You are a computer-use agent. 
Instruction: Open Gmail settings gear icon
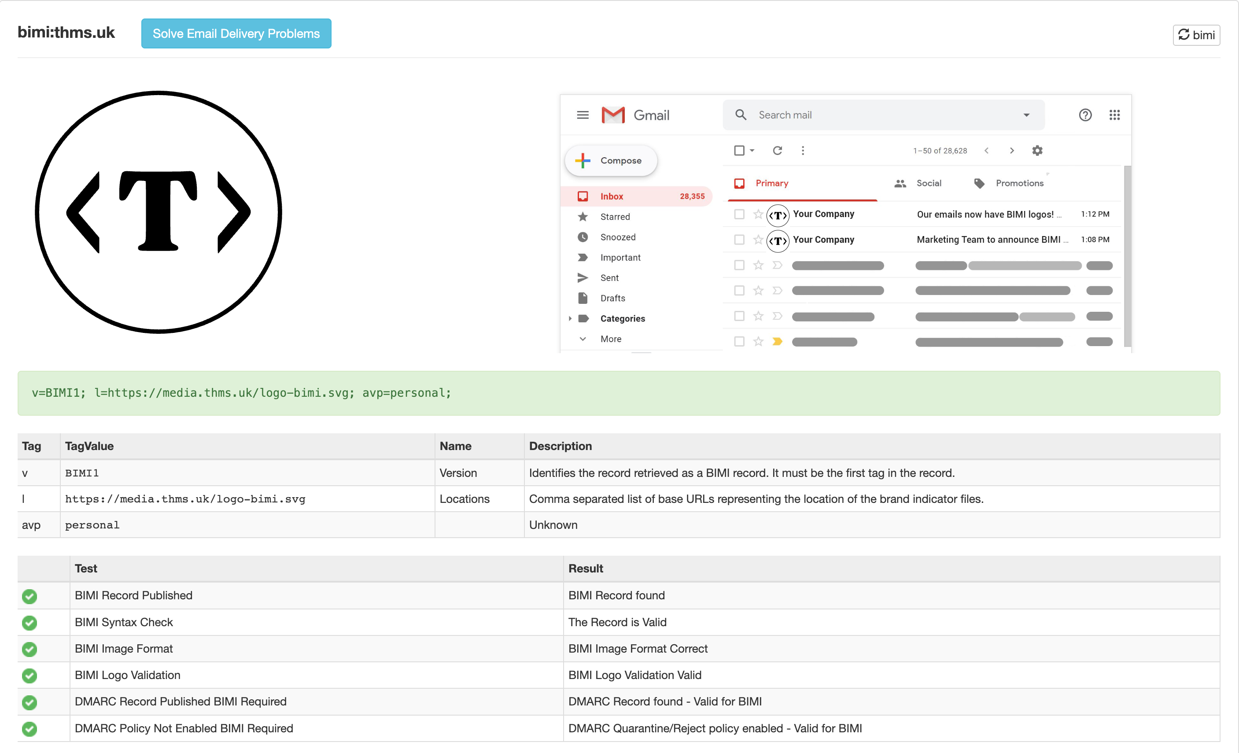coord(1037,151)
